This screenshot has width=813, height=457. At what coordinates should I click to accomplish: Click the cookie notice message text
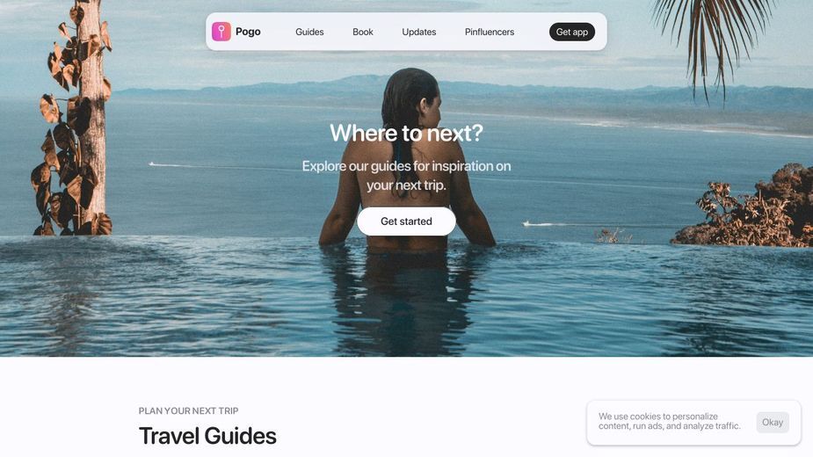click(670, 421)
